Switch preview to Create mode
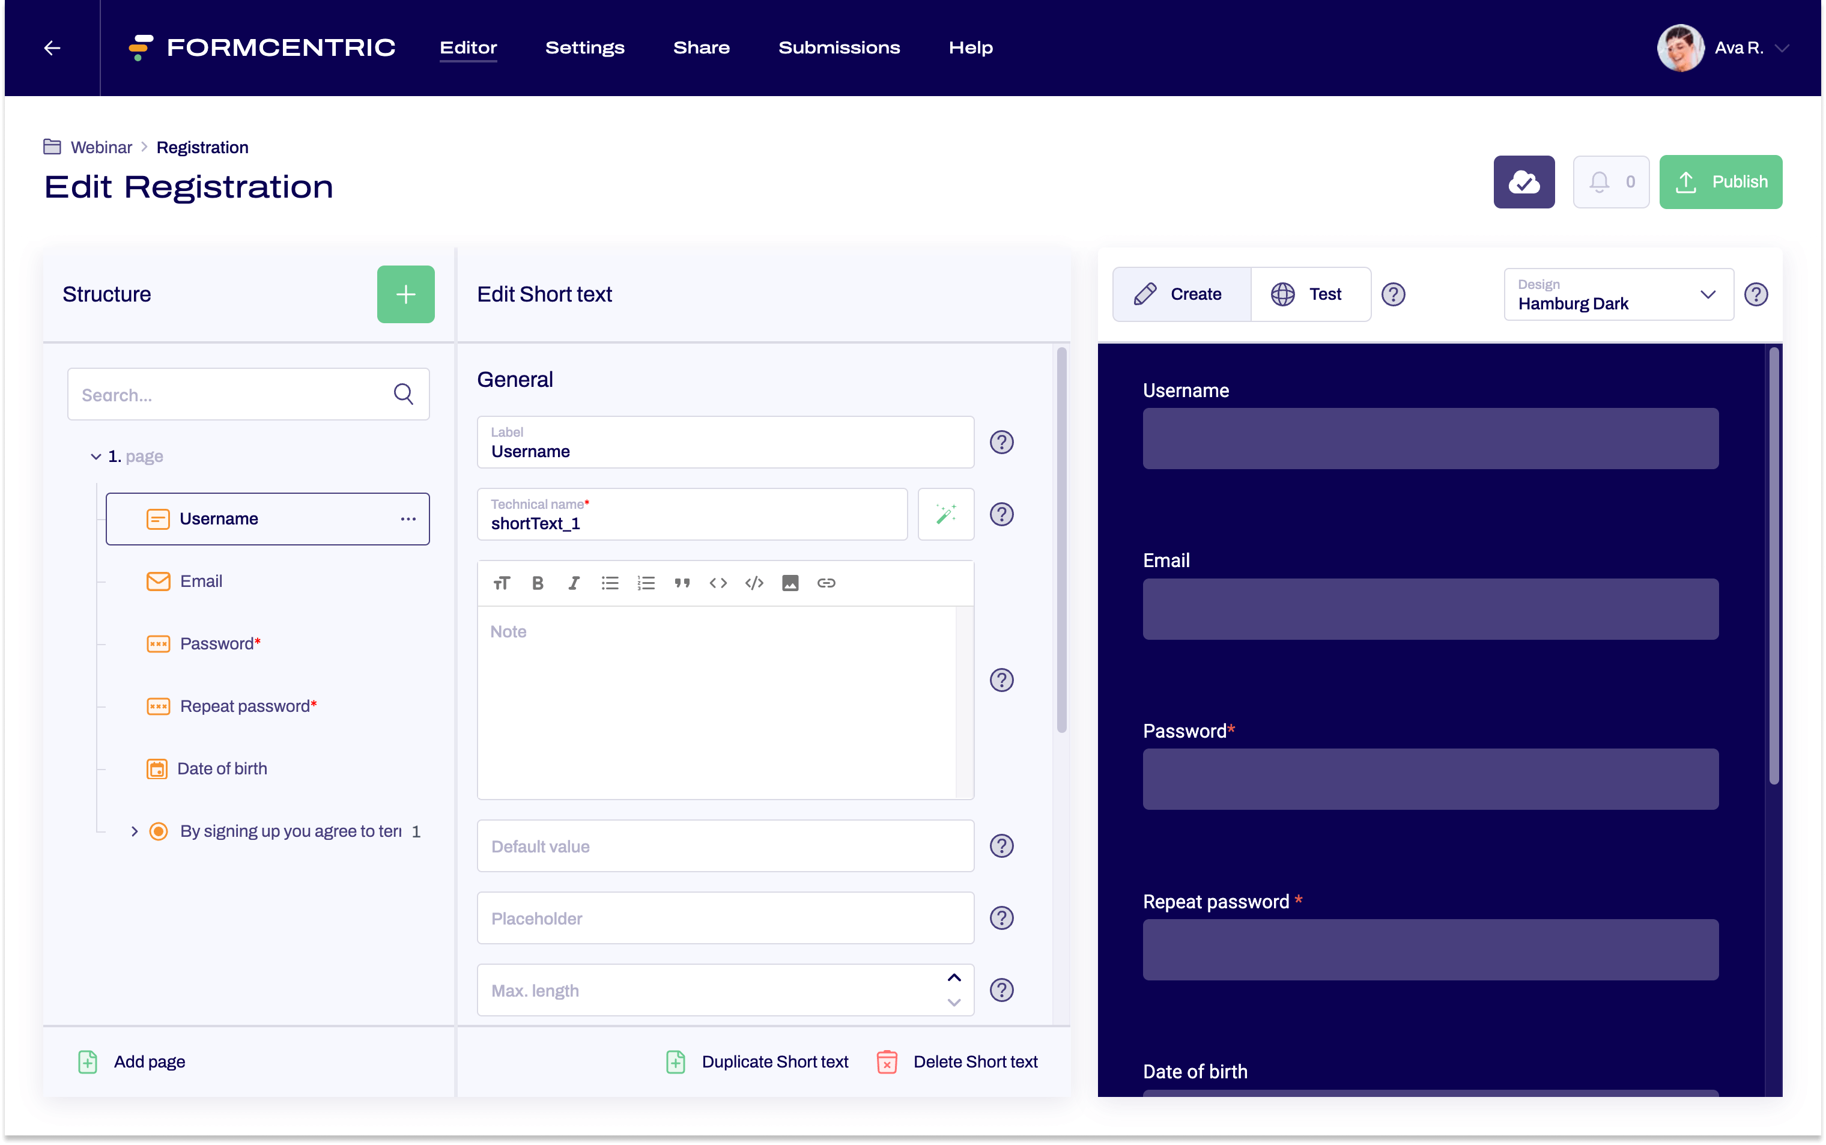The height and width of the screenshot is (1145, 1826). pyautogui.click(x=1181, y=294)
